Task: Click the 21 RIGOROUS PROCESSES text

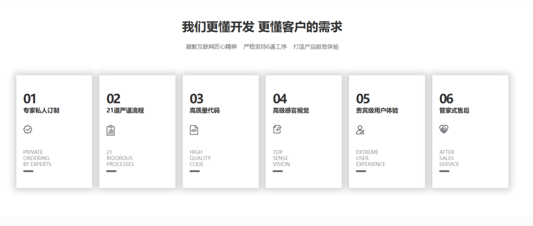Action: [120, 158]
